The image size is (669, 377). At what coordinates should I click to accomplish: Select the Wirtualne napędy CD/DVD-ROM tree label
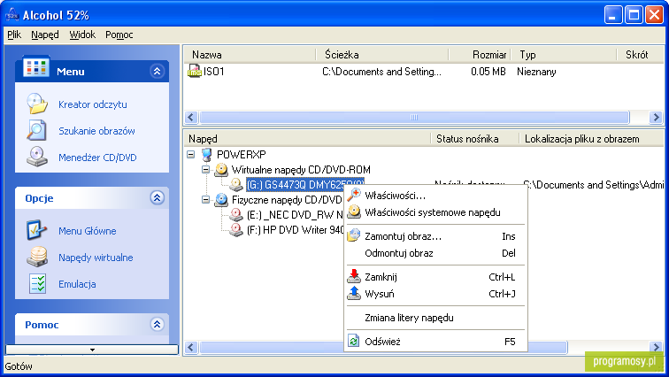(x=301, y=169)
